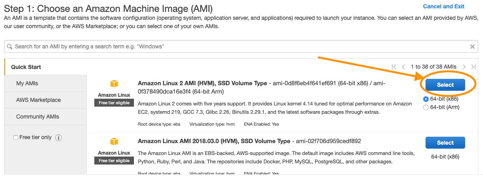Choose the 64-bit (Arm) radio option
The image size is (483, 176).
[x=426, y=107]
